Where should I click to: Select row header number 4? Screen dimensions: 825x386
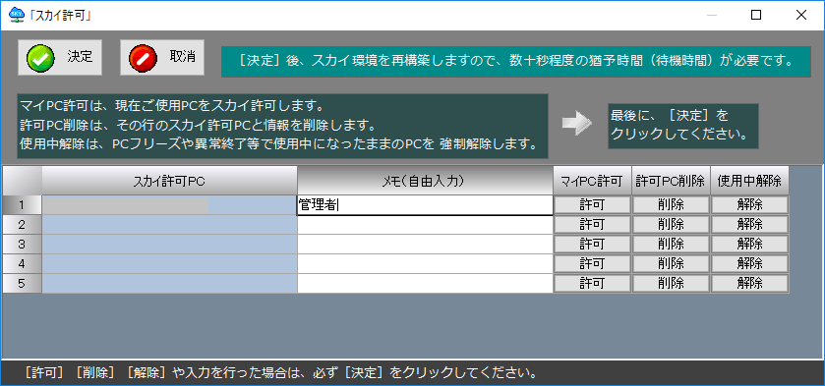tap(22, 263)
